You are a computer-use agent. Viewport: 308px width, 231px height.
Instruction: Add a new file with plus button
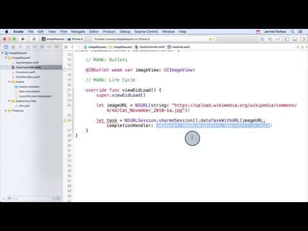pyautogui.click(x=3, y=199)
